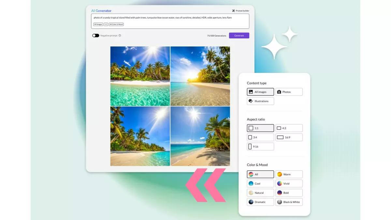The height and width of the screenshot is (220, 391).
Task: Click the Warm color mood circle icon
Action: [279, 174]
